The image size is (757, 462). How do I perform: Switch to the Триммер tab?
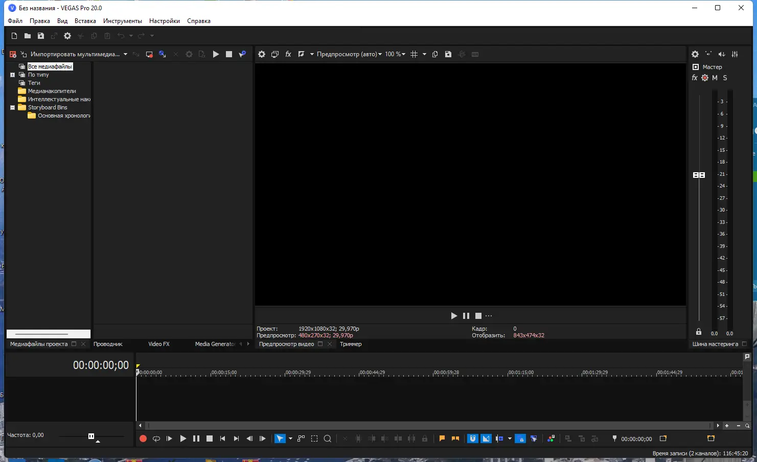(x=351, y=343)
